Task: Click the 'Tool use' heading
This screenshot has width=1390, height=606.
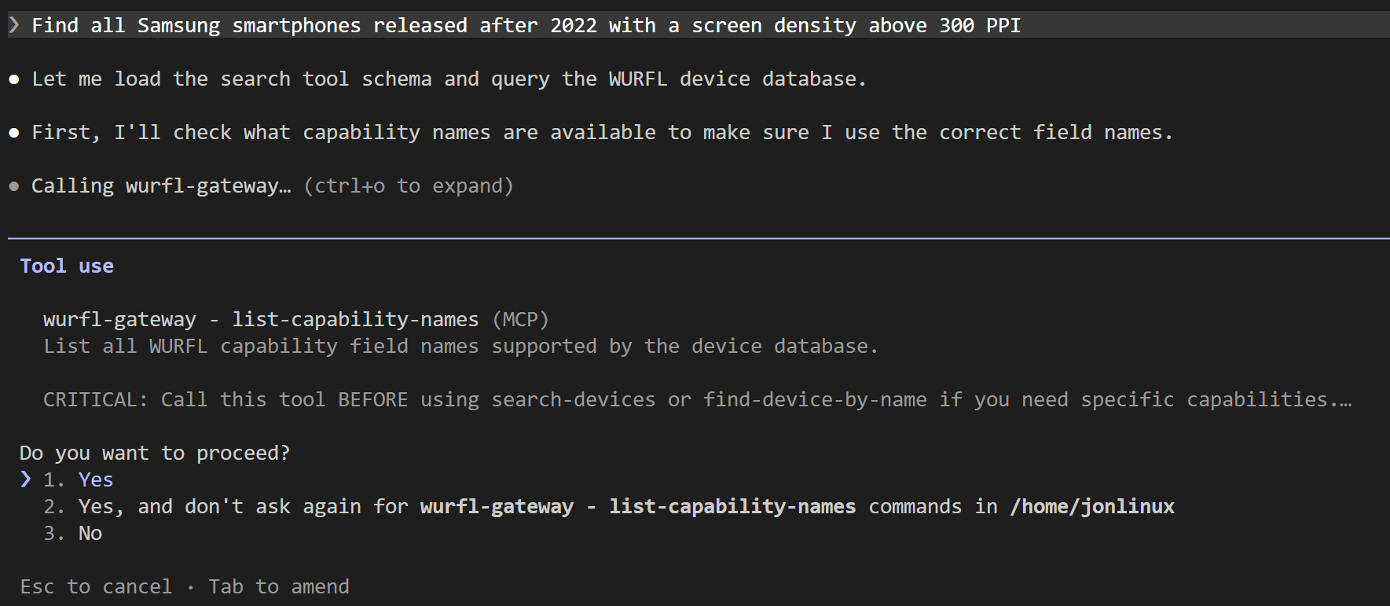Action: click(67, 266)
